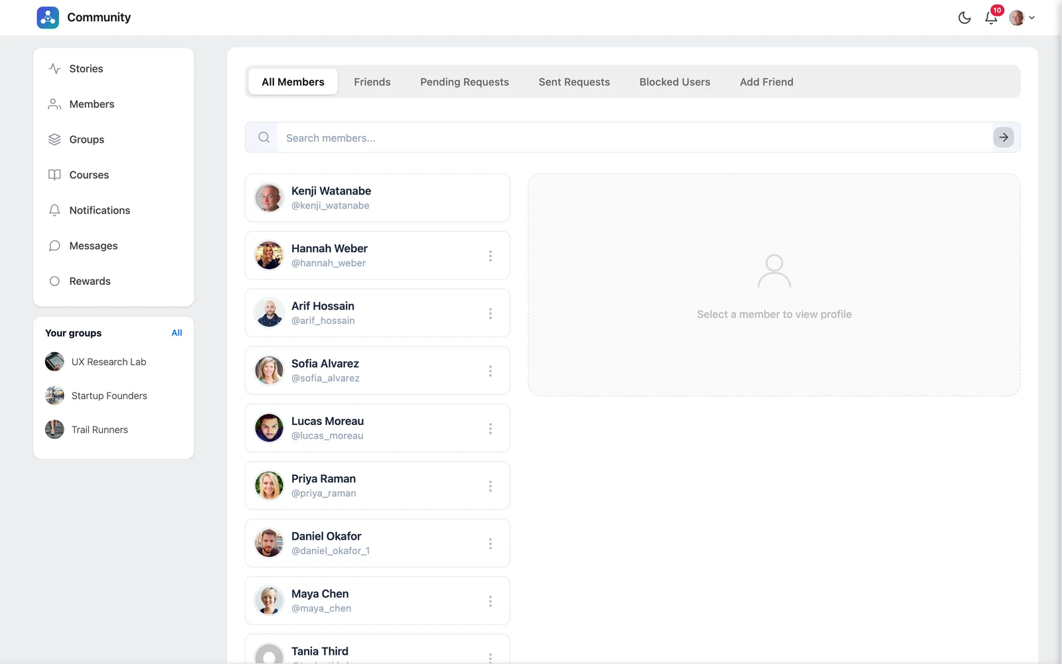This screenshot has width=1062, height=664.
Task: Click Sofia Alvarez's avatar
Action: tap(269, 371)
